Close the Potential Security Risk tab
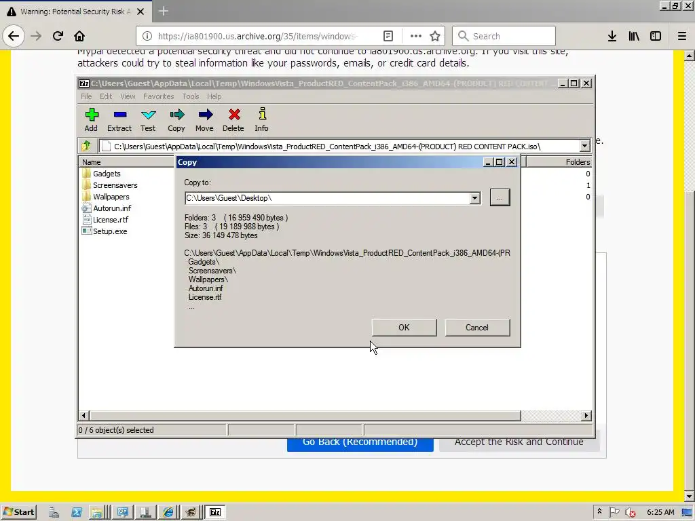This screenshot has height=521, width=695. [140, 12]
